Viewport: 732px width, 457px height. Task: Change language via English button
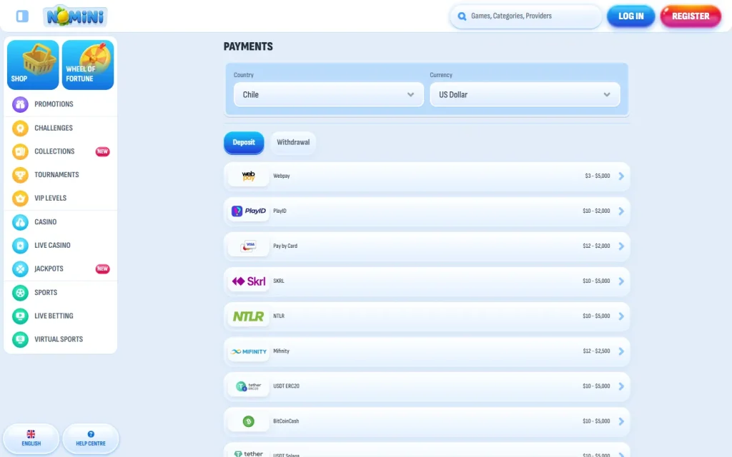tap(31, 438)
